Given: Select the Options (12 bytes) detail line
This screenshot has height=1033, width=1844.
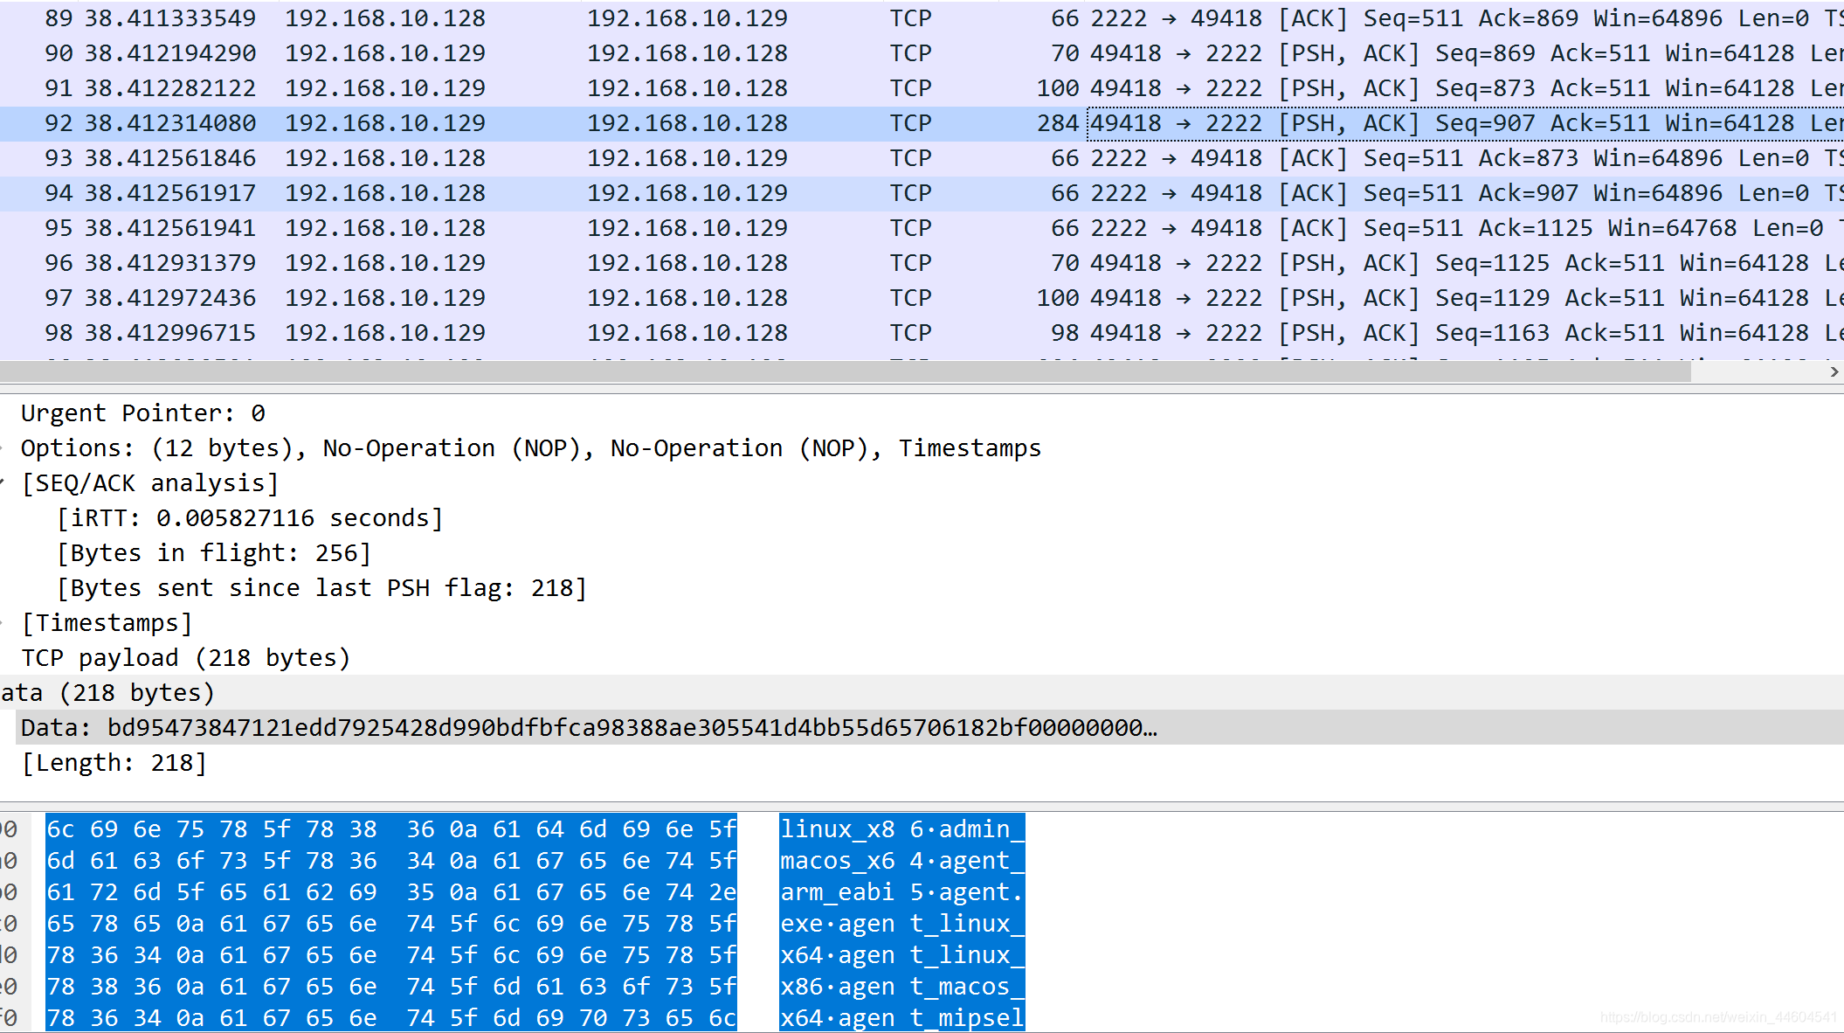Looking at the screenshot, I should [531, 448].
